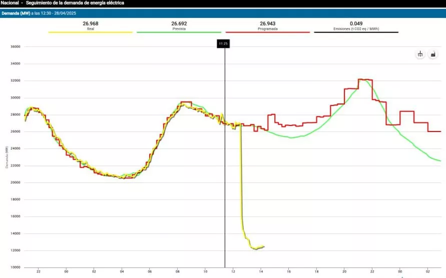Click the 18 hour tick on the X axis

(317, 271)
